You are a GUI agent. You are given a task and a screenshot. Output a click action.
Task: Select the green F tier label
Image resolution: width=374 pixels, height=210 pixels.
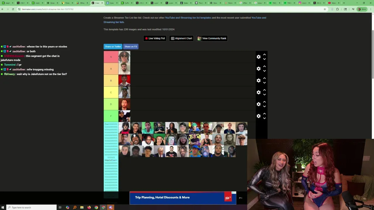(x=111, y=116)
